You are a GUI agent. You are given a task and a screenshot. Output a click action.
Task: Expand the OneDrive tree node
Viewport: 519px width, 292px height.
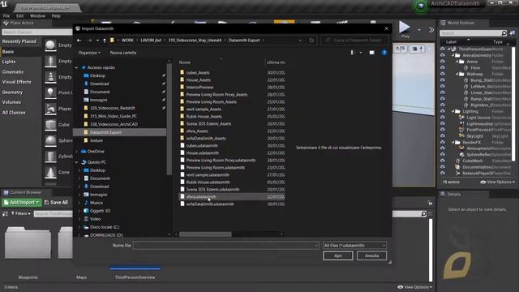77,152
